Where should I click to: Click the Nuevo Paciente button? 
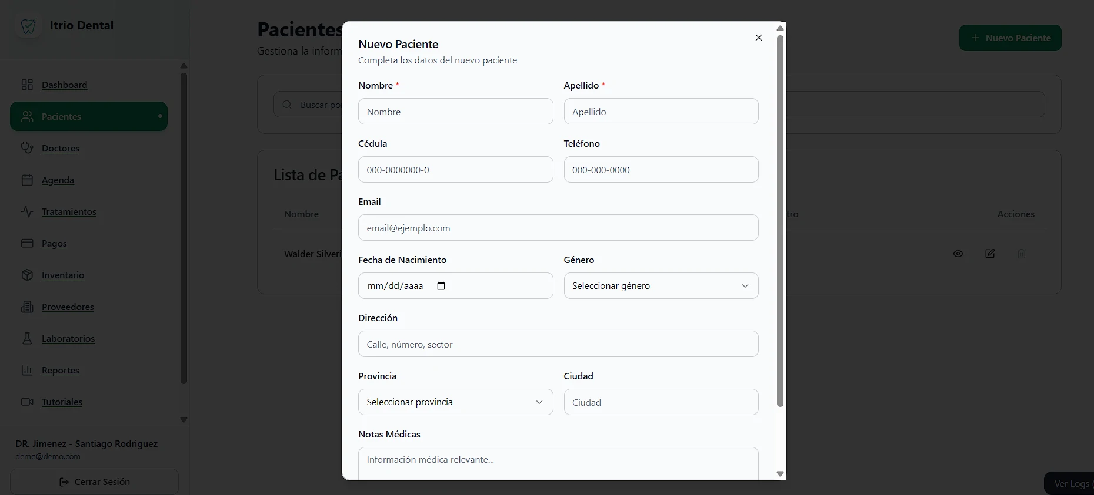[x=1010, y=38]
